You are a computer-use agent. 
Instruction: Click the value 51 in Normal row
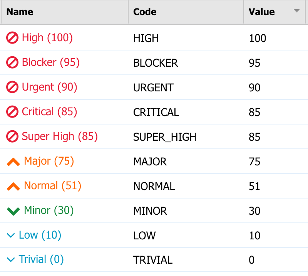click(x=254, y=186)
